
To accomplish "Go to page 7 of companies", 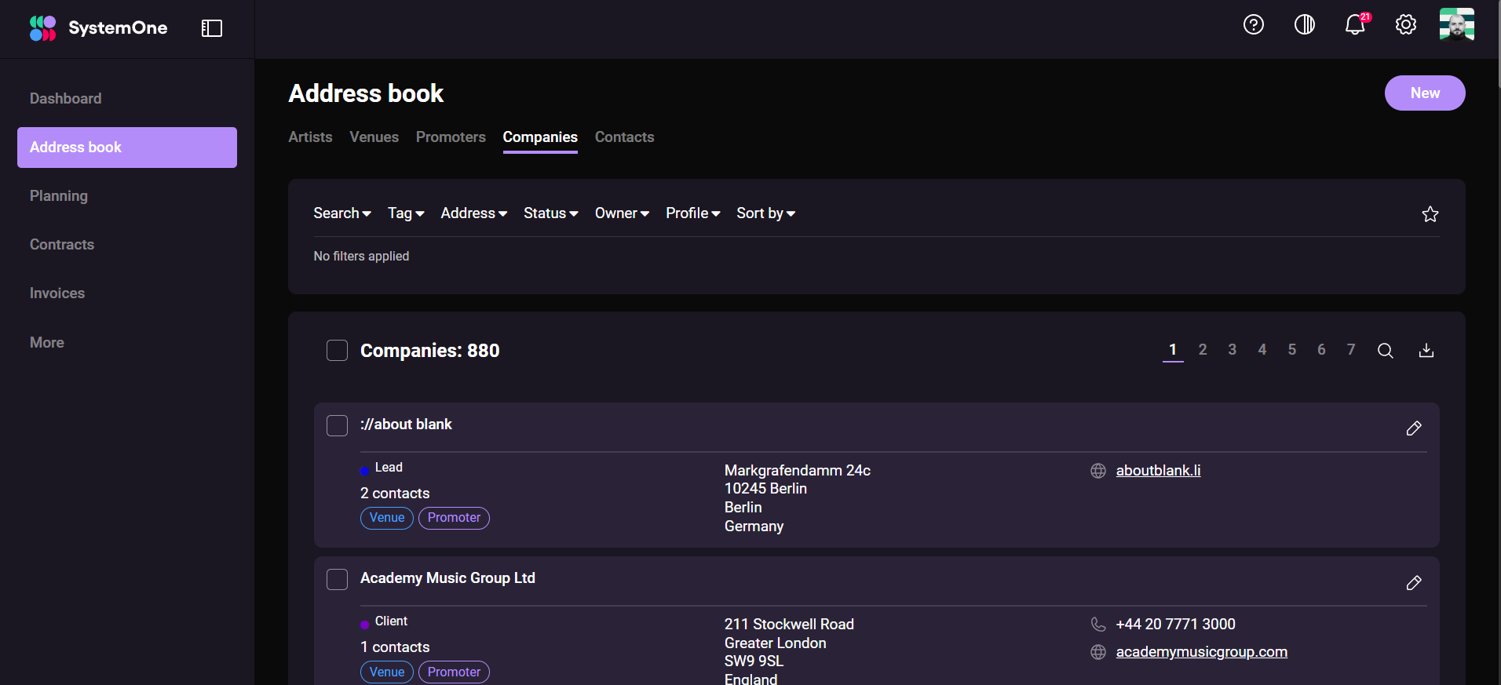I will 1351,350.
